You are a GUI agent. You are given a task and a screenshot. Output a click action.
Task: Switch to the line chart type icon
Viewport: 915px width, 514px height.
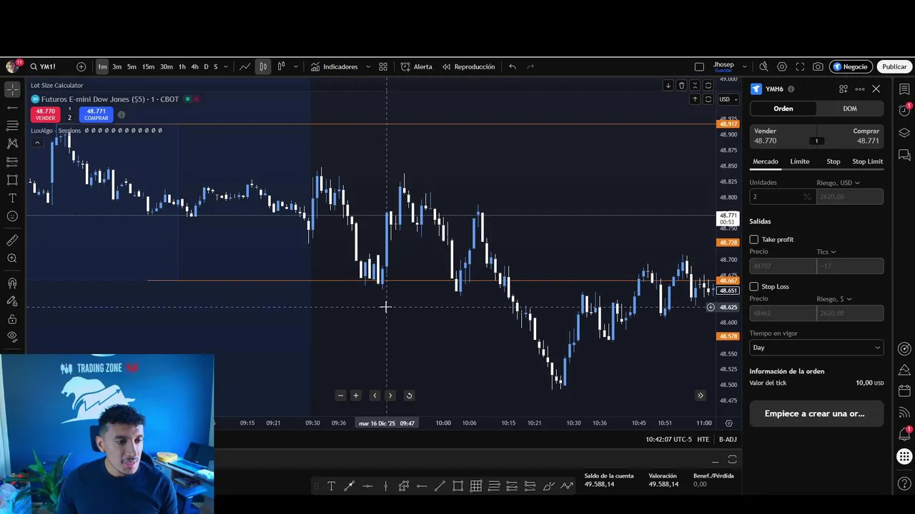[244, 66]
